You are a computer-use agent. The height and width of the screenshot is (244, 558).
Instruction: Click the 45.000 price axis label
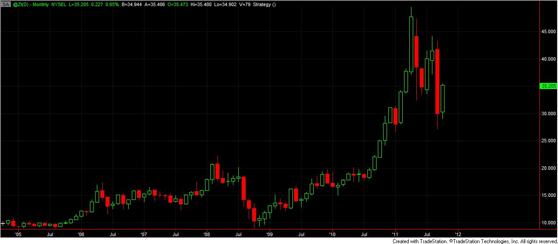pos(548,32)
